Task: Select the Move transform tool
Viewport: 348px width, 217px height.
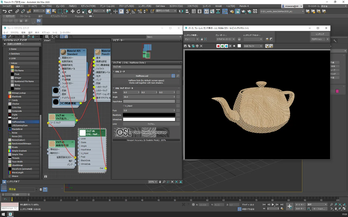Action: coord(72,11)
